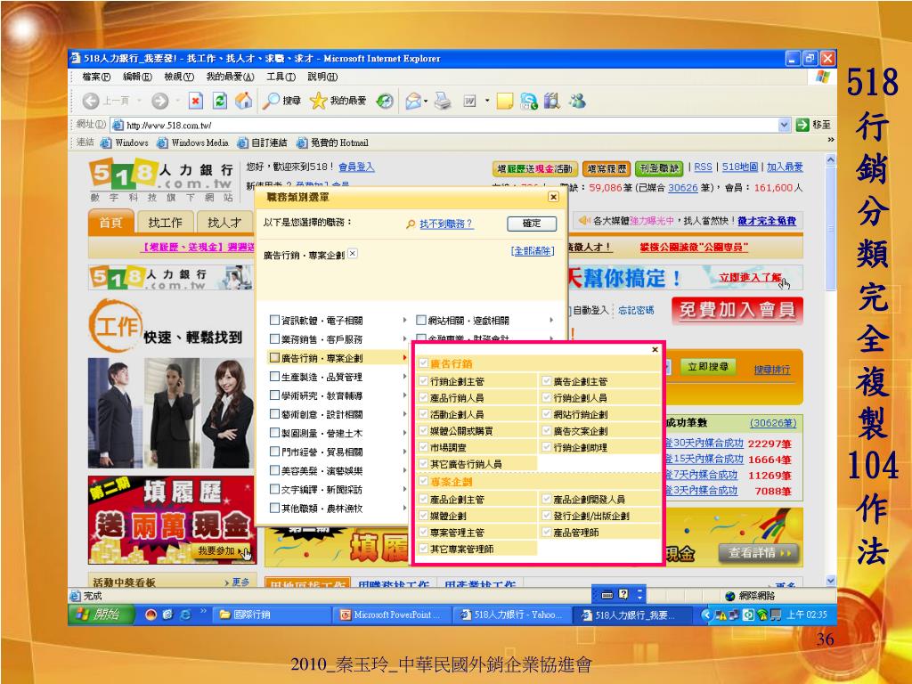Open the 檢視(V) menu
Viewport: 912px width, 684px height.
point(178,77)
